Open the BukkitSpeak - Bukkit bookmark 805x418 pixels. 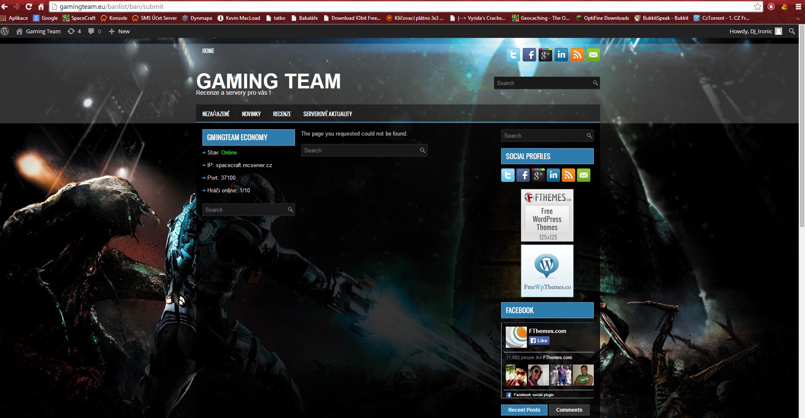tap(662, 18)
